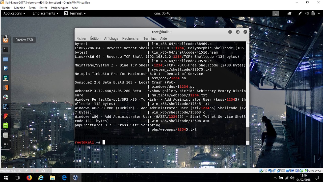Open Windows Task View

tap(17, 178)
